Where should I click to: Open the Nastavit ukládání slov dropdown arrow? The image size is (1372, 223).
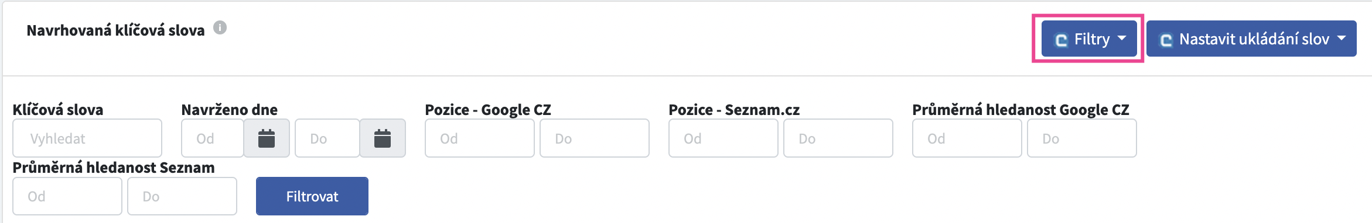1342,38
